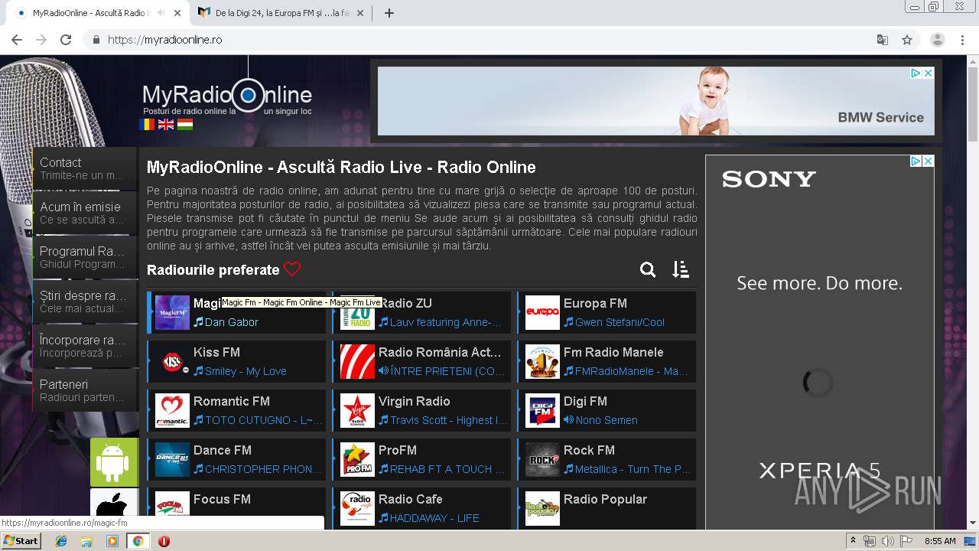
Task: Open the Virgin Radio star logo
Action: pos(357,410)
